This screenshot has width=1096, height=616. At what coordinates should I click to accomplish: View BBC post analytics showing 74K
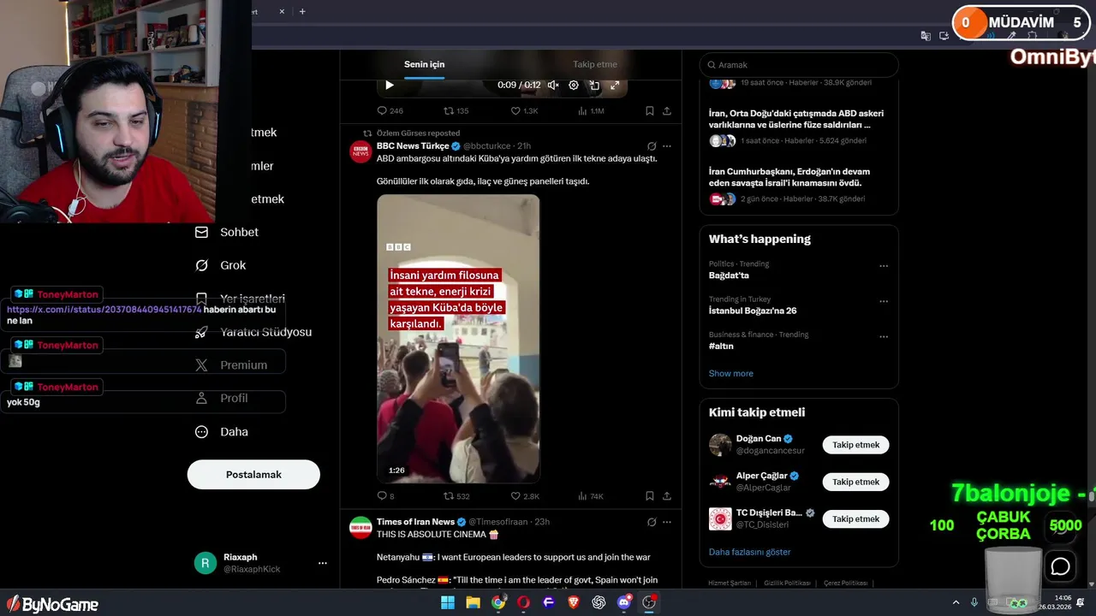591,496
